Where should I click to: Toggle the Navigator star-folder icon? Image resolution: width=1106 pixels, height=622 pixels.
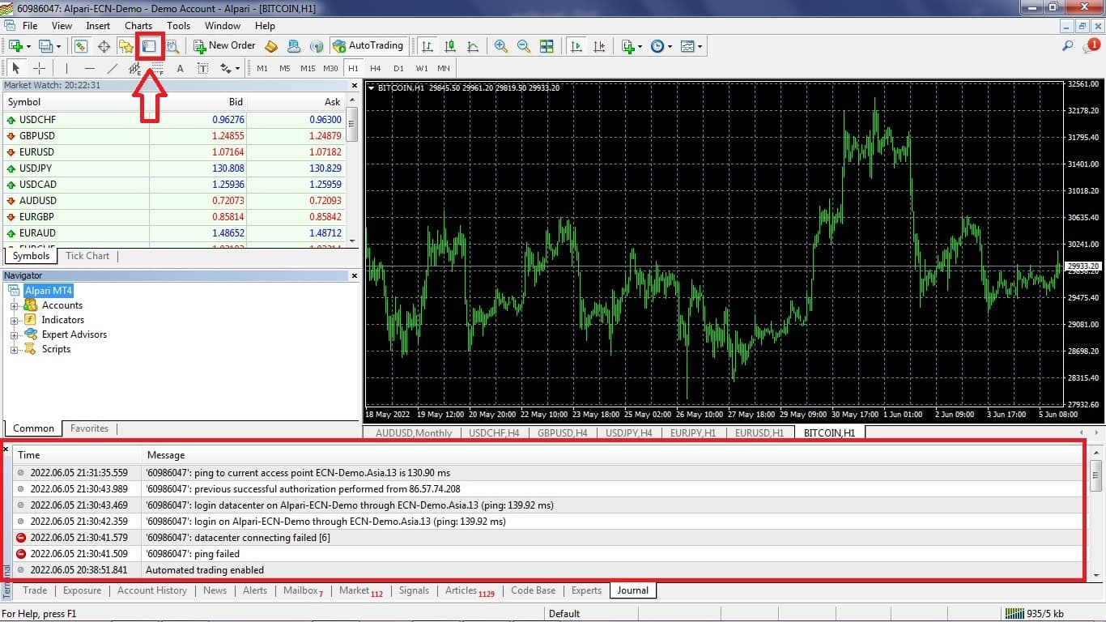126,46
